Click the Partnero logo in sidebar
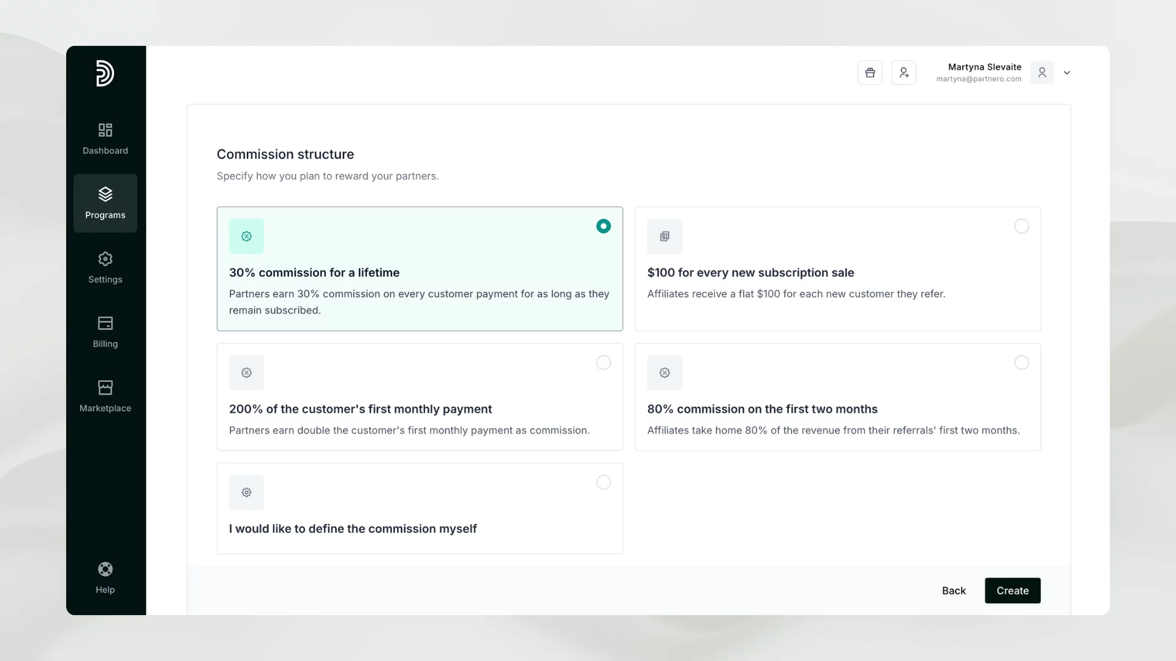 pyautogui.click(x=105, y=73)
